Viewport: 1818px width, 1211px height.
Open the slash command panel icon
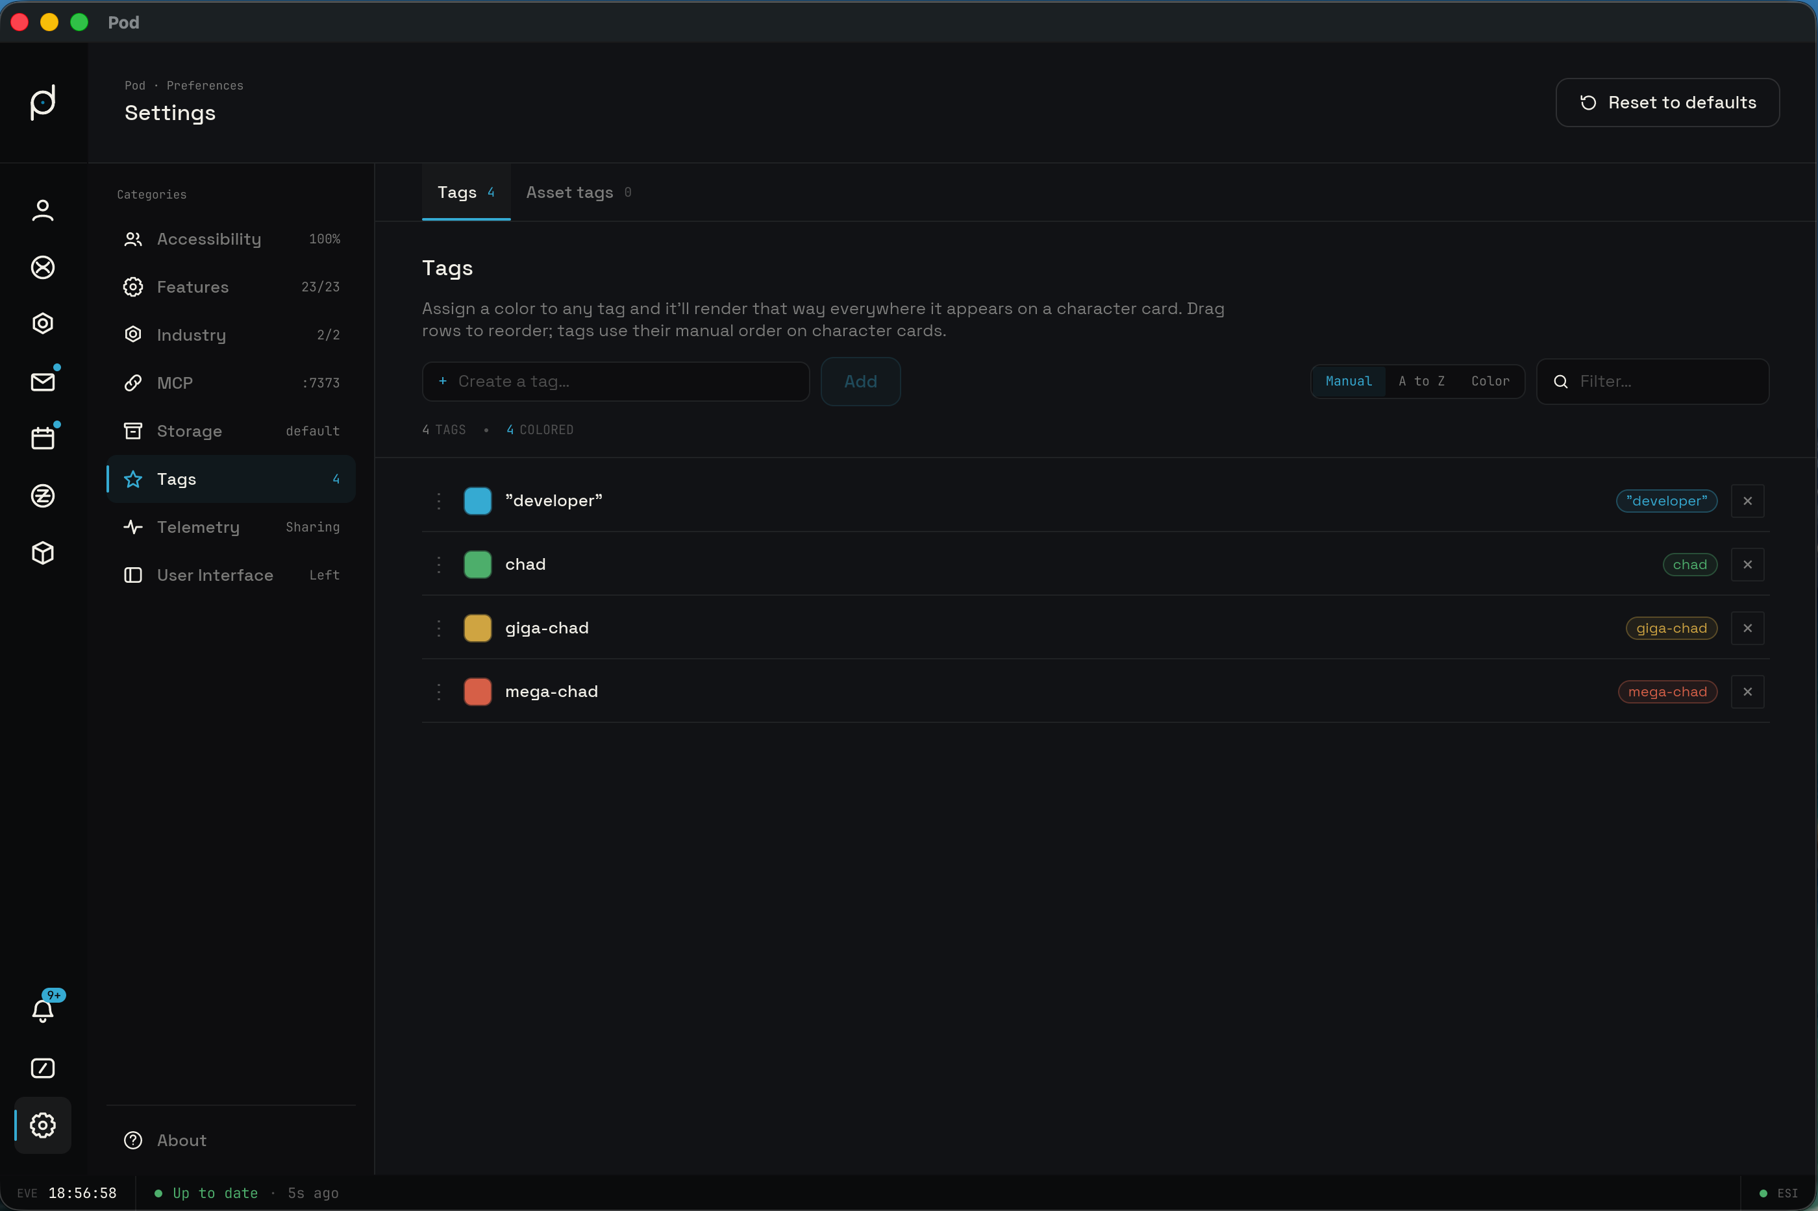point(42,1068)
